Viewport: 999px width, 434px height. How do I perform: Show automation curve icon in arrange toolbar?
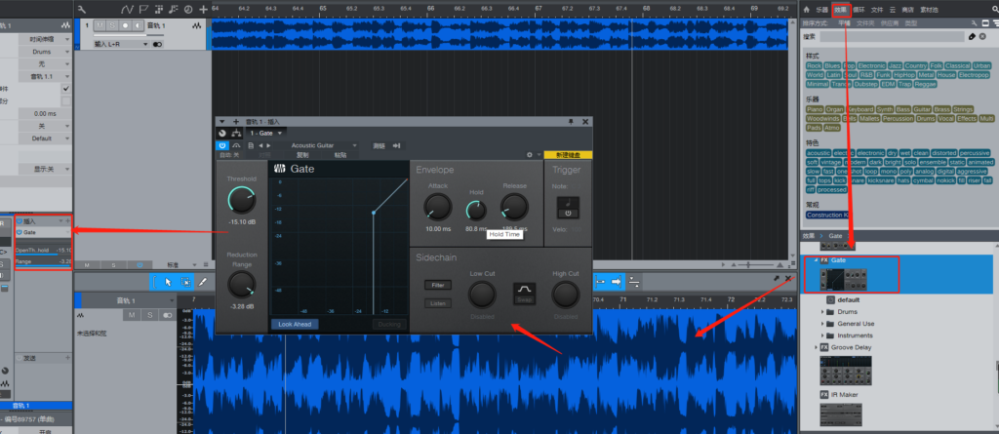point(127,9)
